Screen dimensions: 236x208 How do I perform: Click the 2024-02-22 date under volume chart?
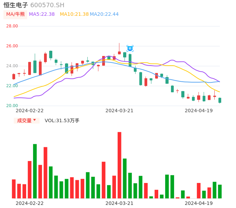pos(30,203)
